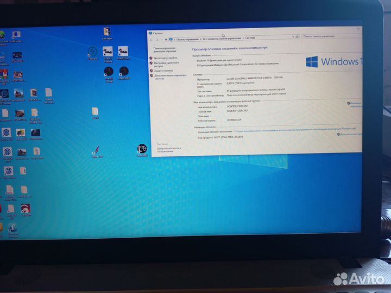Select the lone document-stack icon in the middle of the desktop

95,113
